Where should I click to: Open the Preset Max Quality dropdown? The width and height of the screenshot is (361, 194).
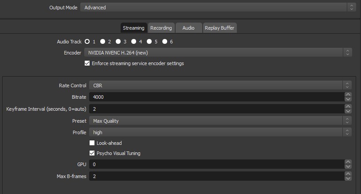pos(220,120)
